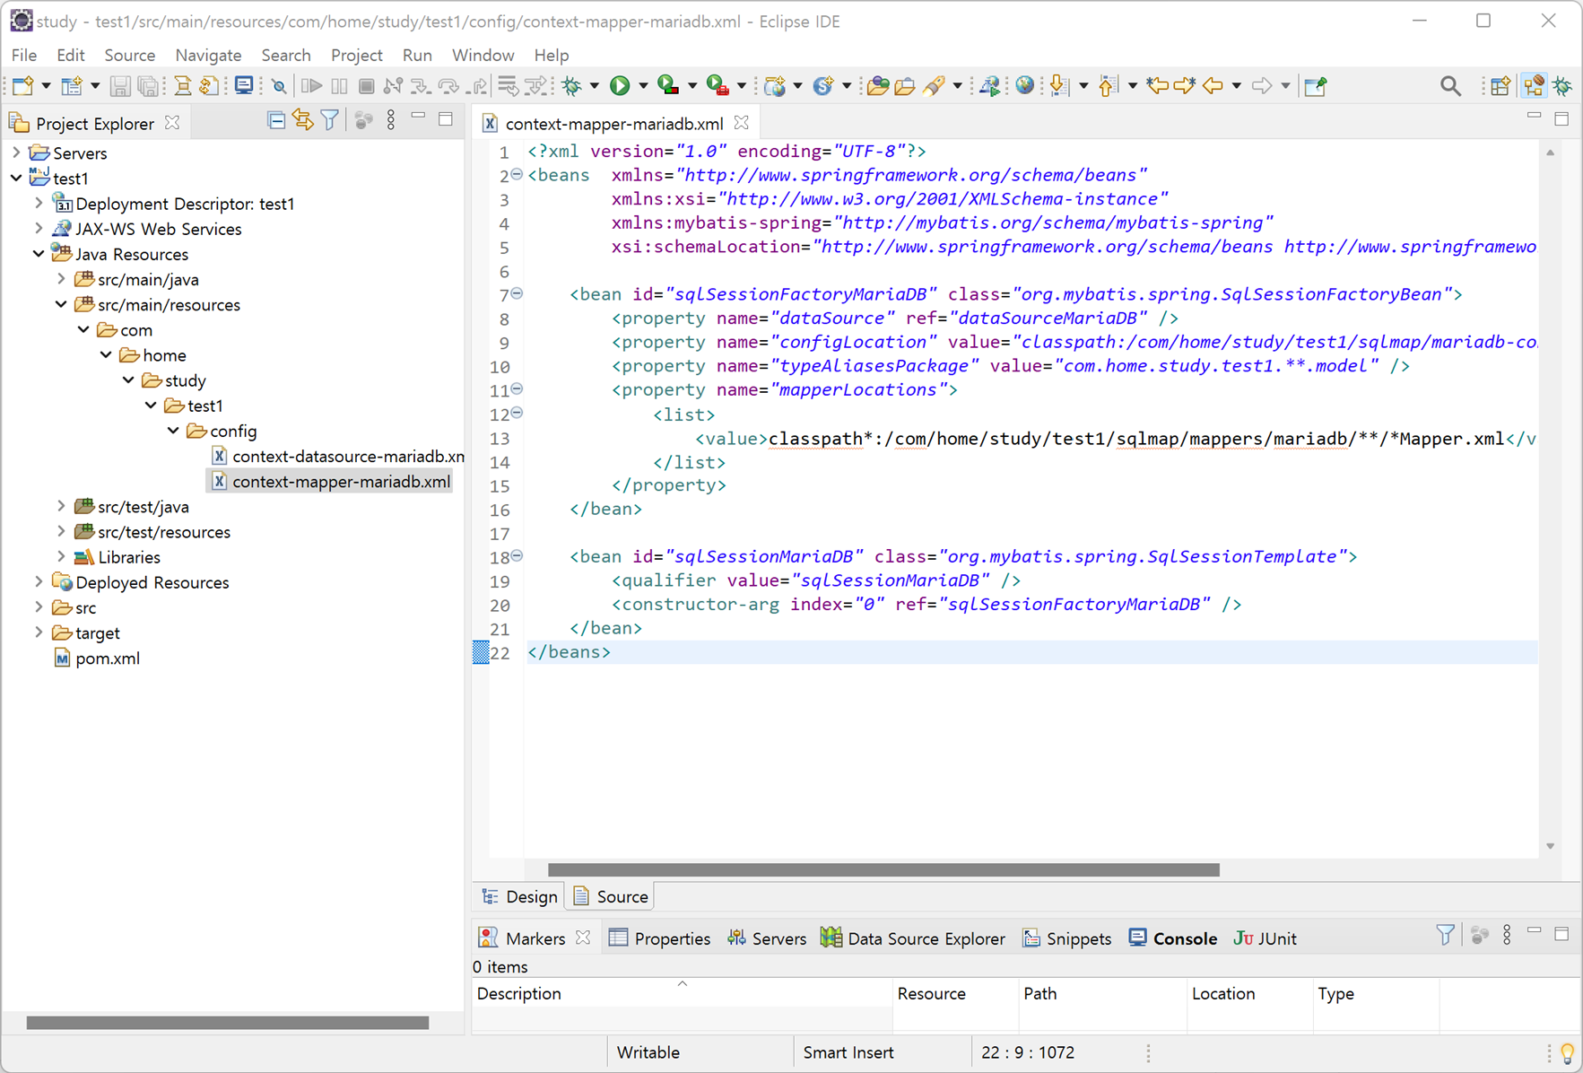
Task: Expand the Libraries node
Action: click(x=61, y=557)
